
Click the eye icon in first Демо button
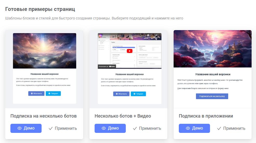[19, 128]
